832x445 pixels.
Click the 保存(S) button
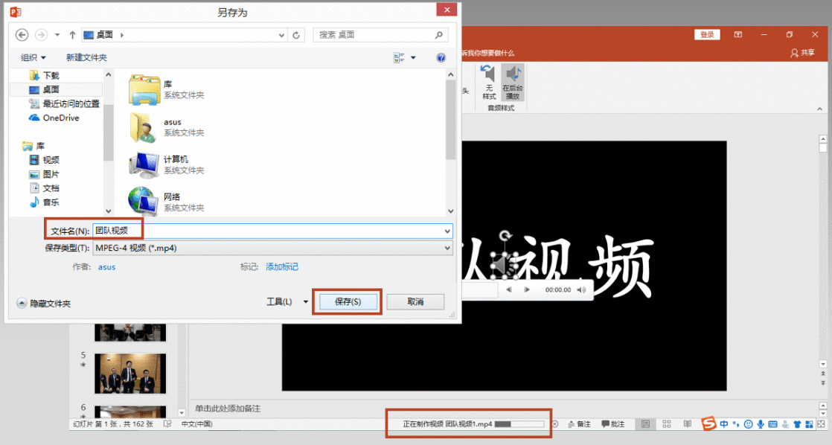click(348, 301)
